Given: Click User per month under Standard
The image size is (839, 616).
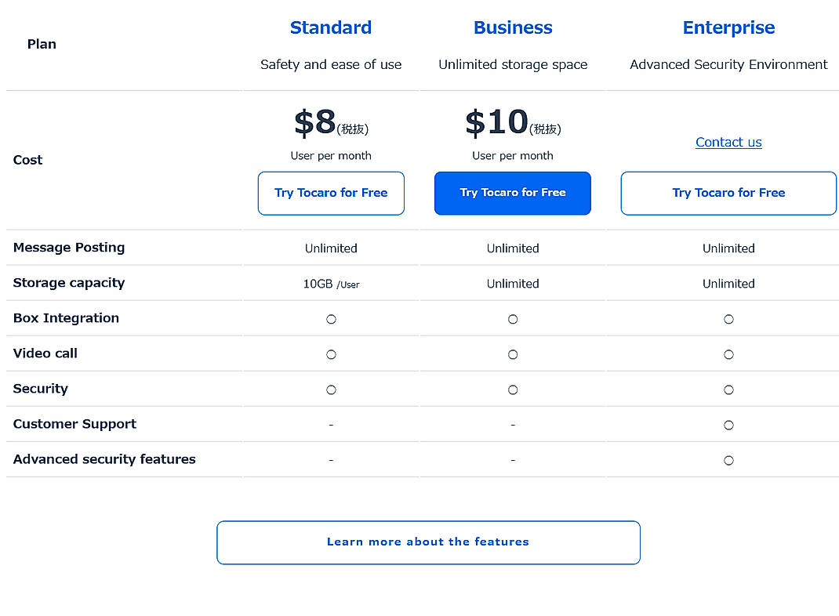Looking at the screenshot, I should (x=331, y=156).
